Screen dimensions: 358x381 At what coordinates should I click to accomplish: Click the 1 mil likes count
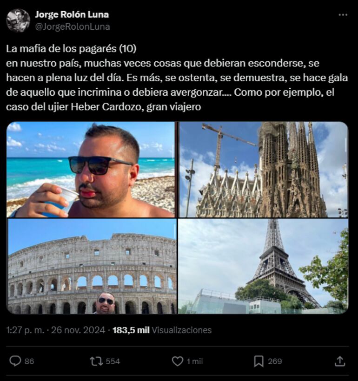tap(194, 361)
